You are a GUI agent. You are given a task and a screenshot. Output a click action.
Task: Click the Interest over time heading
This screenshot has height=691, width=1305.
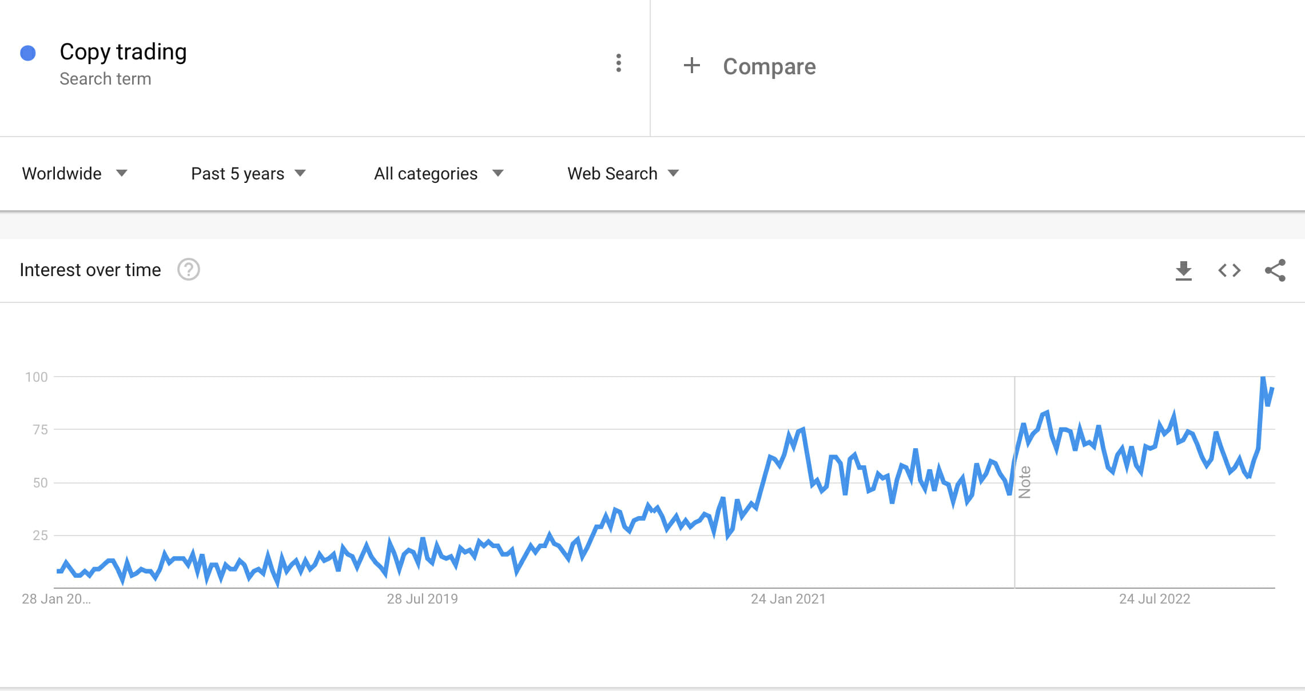90,270
